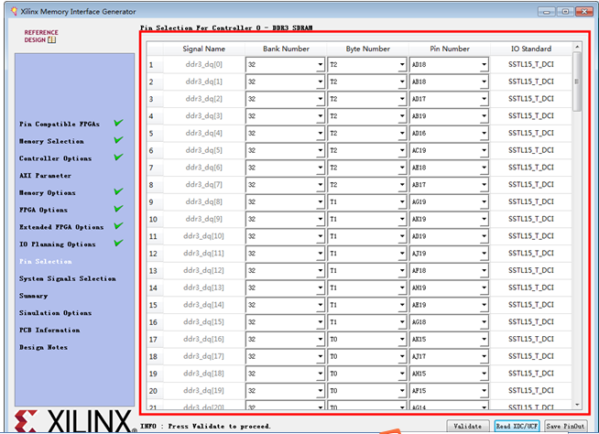599x434 pixels.
Task: Open PCB Information step
Action: coord(49,331)
